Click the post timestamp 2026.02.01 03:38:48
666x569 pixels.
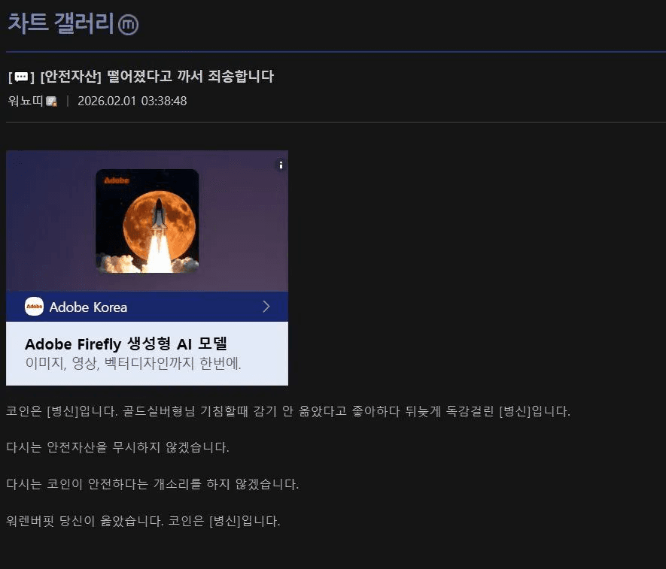132,101
